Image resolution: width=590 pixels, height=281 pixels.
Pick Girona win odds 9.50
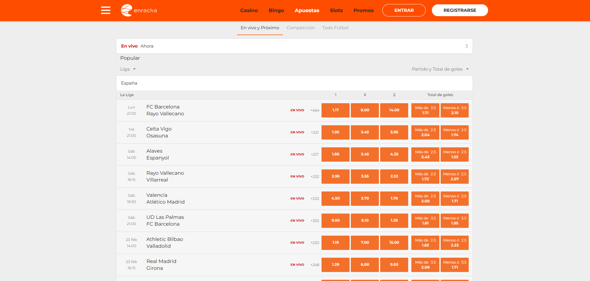[x=394, y=265]
